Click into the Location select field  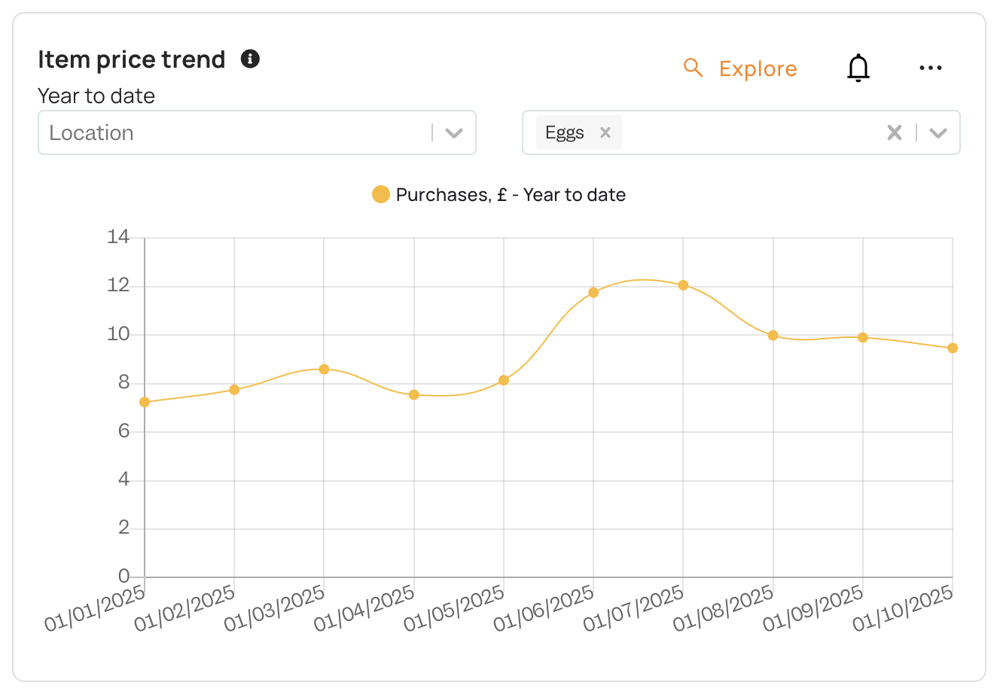point(257,132)
